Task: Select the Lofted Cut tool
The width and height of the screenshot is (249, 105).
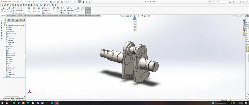Action: click(46, 10)
